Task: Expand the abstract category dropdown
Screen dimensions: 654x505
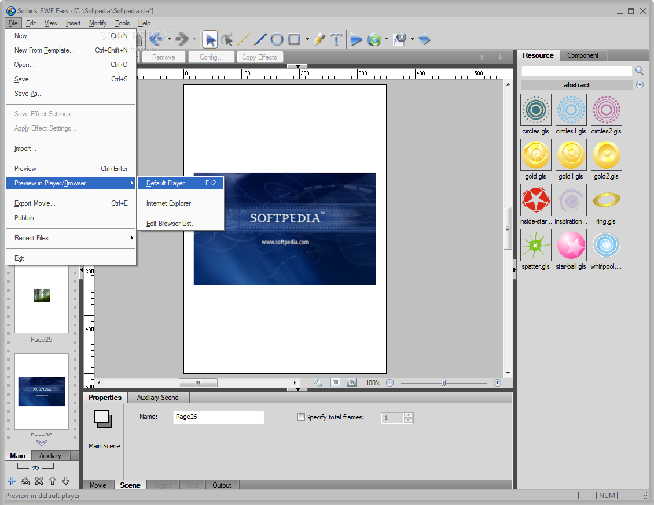Action: pyautogui.click(x=640, y=85)
